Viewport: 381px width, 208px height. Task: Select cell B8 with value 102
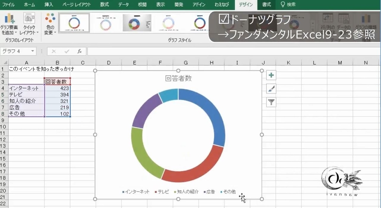[x=57, y=113]
